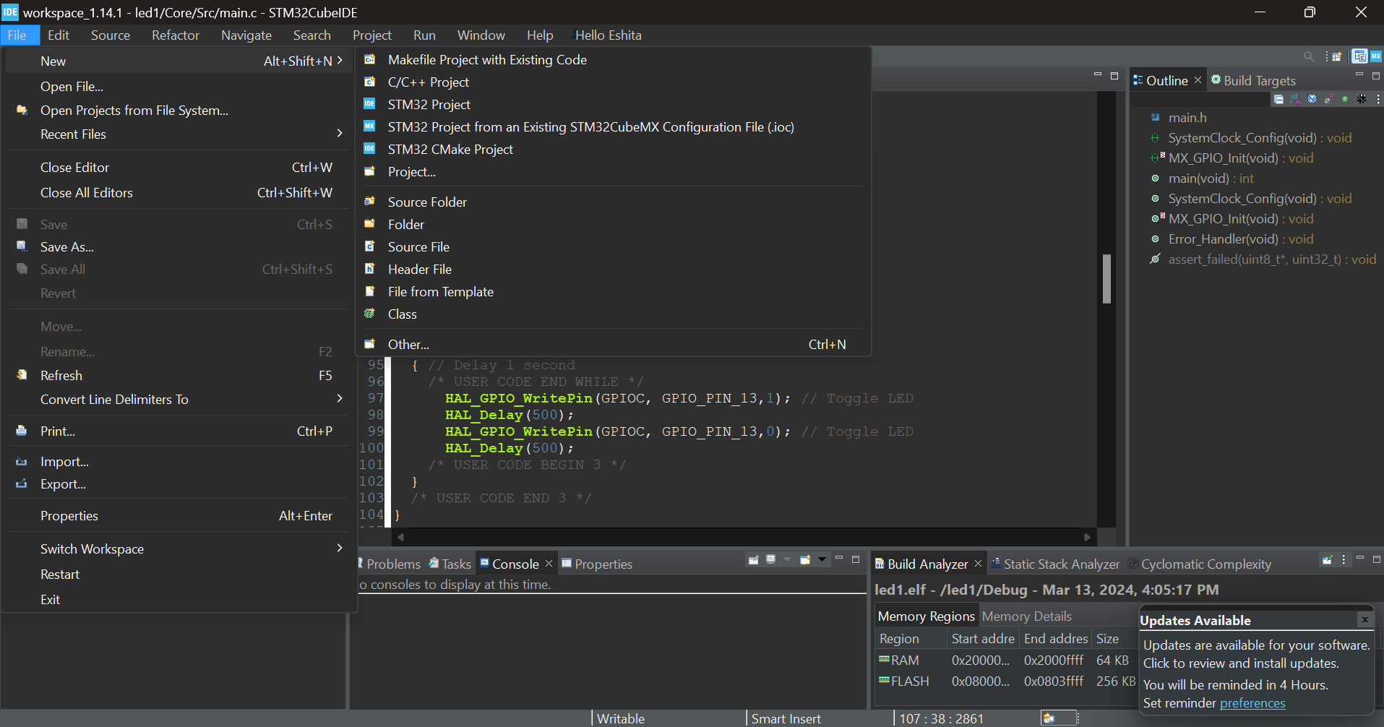Select STM32 CMake Project option

pyautogui.click(x=450, y=150)
